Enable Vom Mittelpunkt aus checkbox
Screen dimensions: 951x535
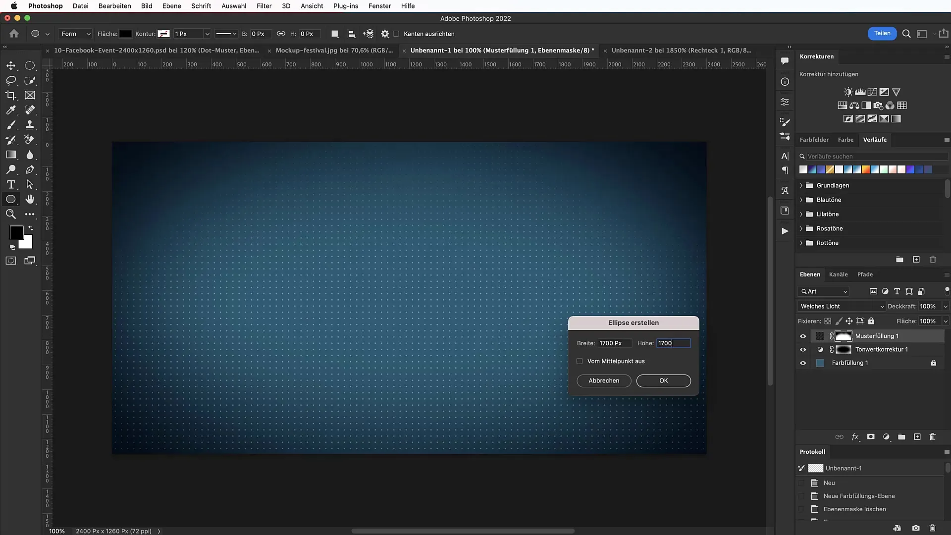(580, 361)
